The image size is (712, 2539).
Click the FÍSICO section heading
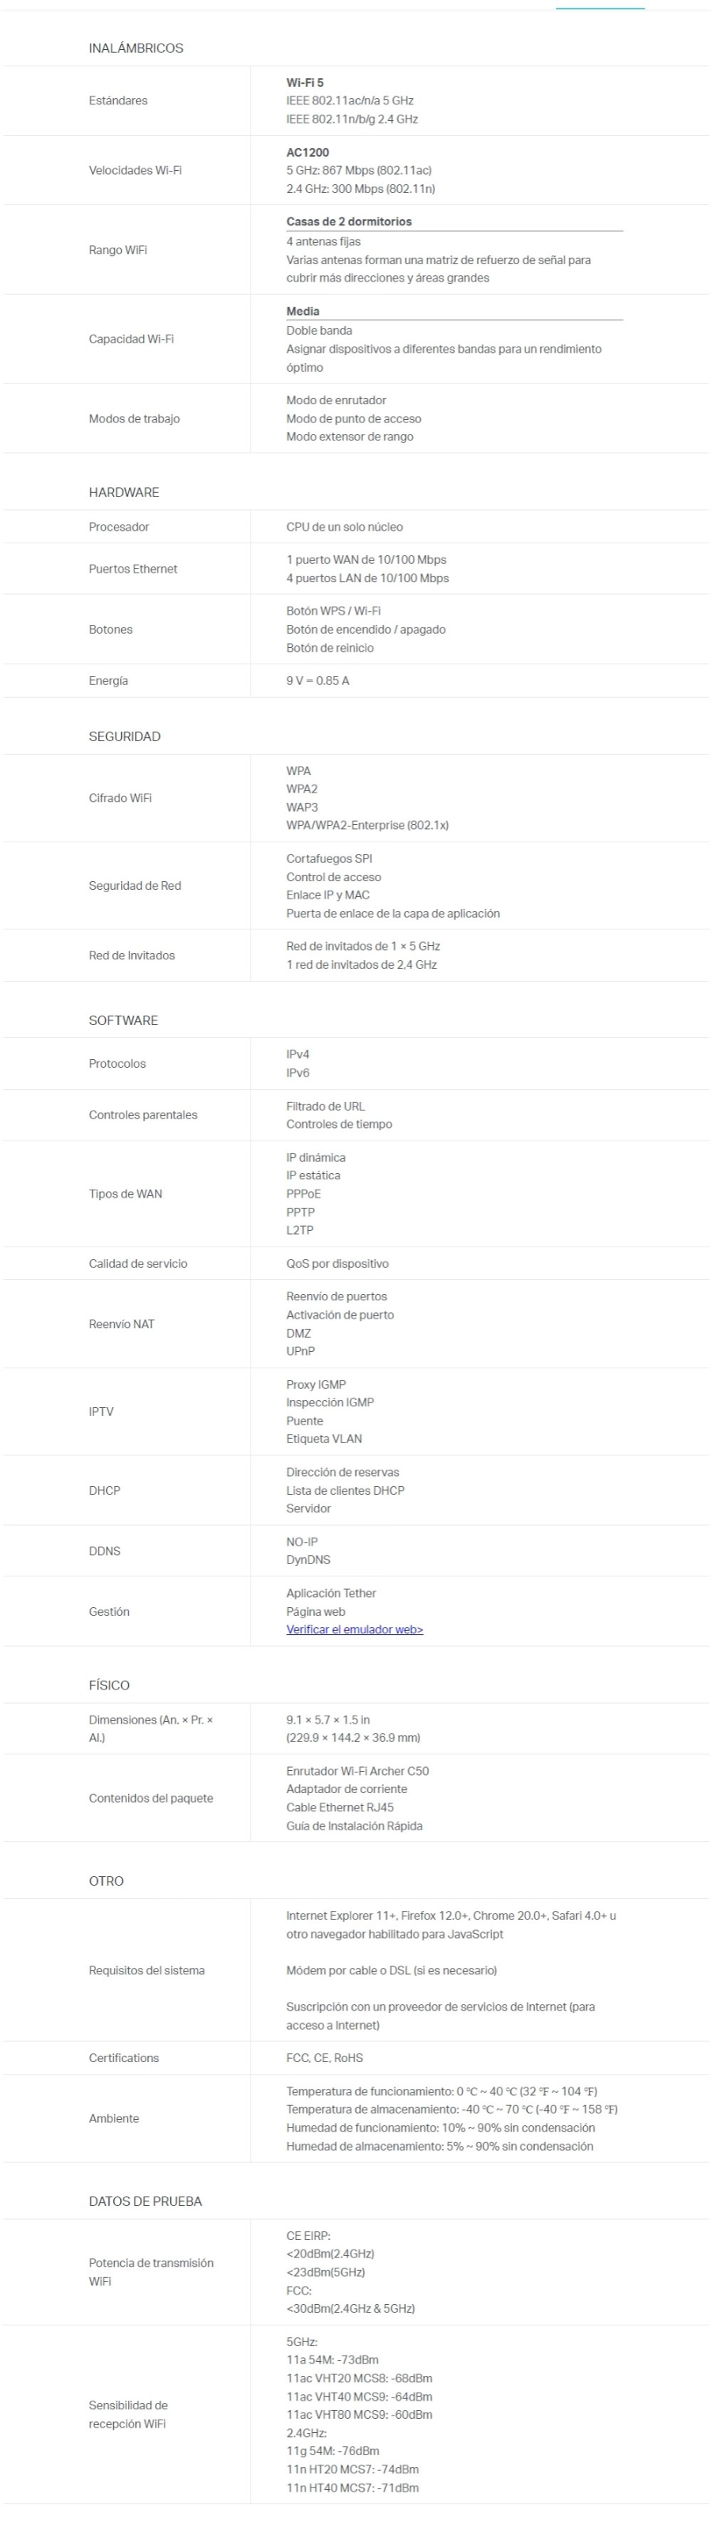pos(108,1686)
